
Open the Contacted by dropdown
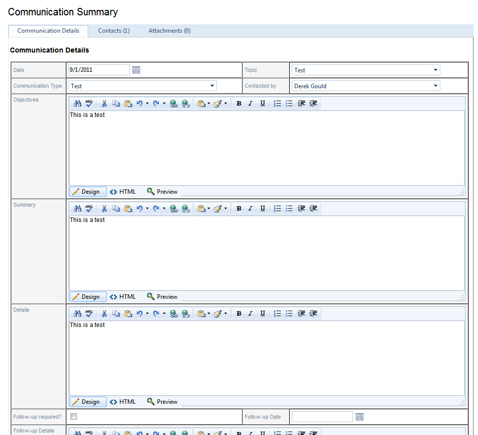[435, 86]
